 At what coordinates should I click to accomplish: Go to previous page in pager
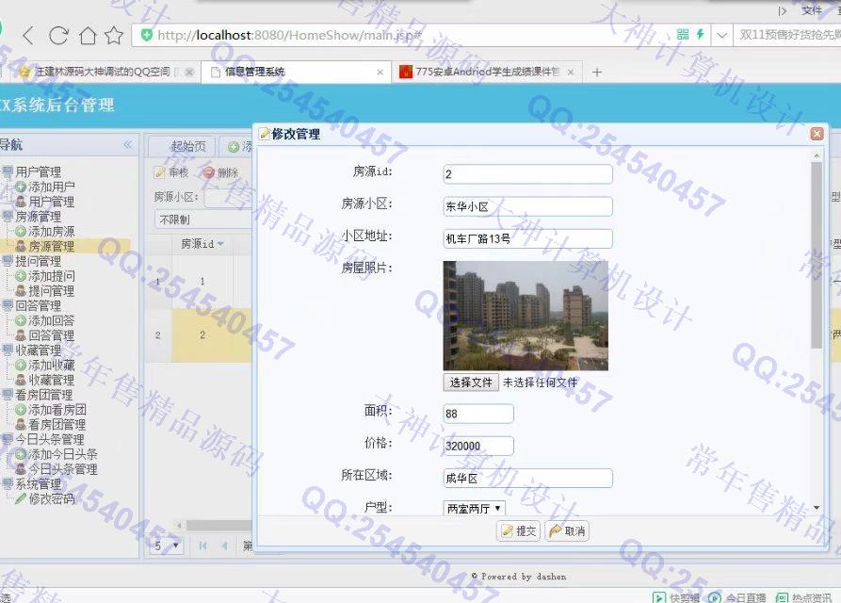[224, 546]
